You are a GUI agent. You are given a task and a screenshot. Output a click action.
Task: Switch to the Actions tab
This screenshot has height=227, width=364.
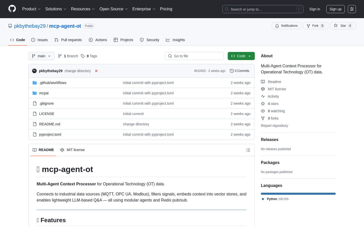[x=98, y=40]
